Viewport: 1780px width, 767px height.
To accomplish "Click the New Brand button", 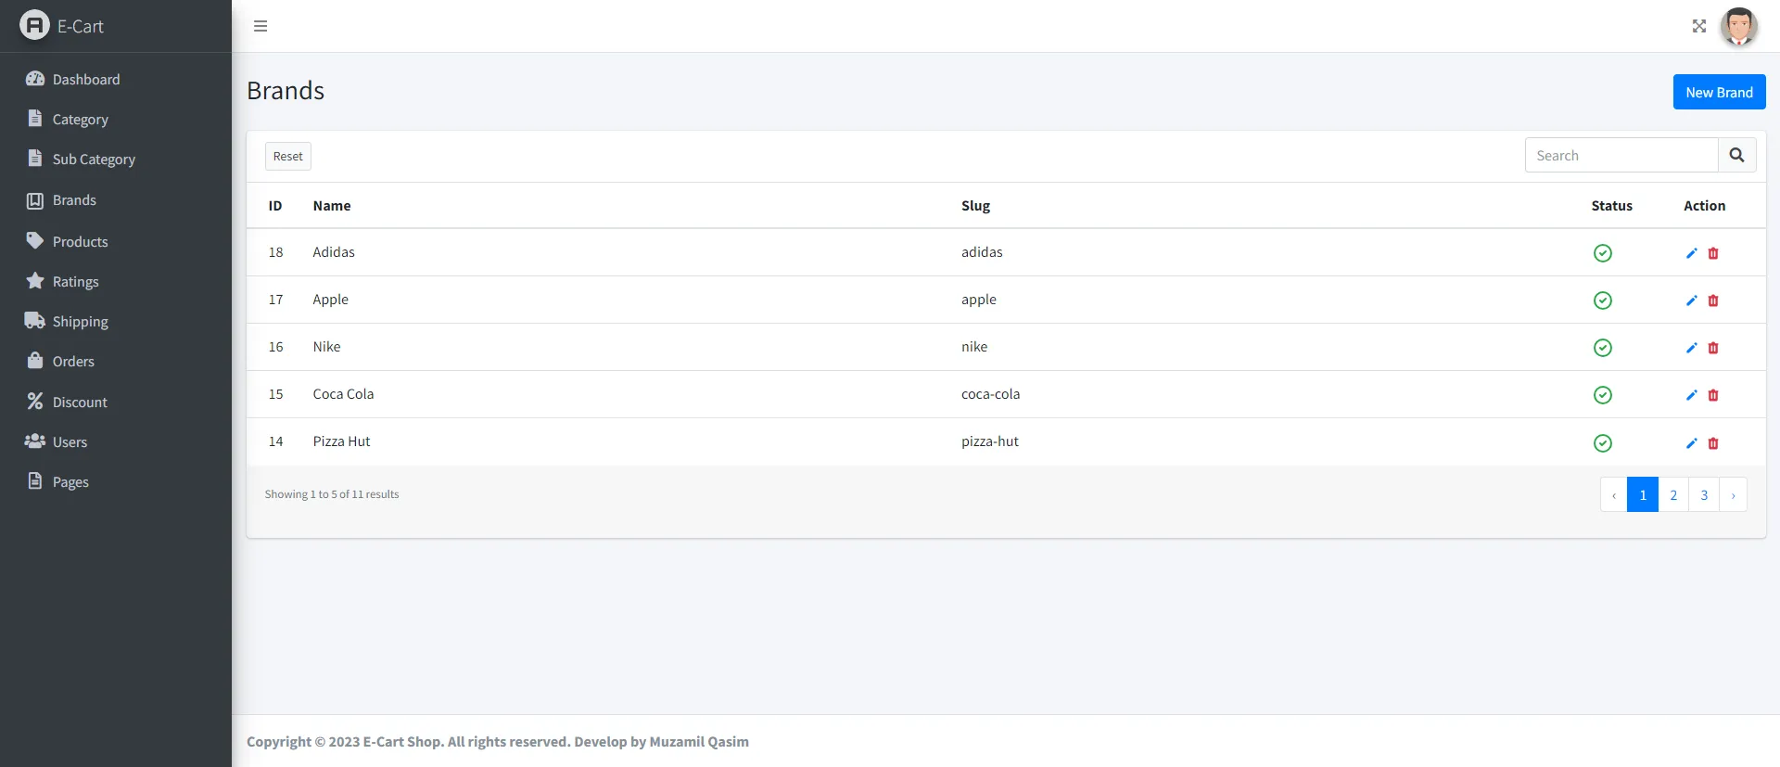I will click(x=1719, y=92).
